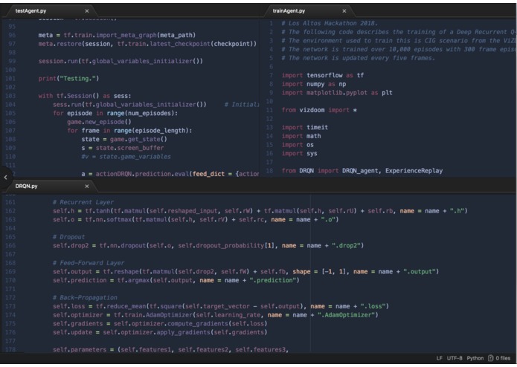The width and height of the screenshot is (517, 367).
Task: Click line number 101 in testAgent.py
Action: tap(10, 78)
